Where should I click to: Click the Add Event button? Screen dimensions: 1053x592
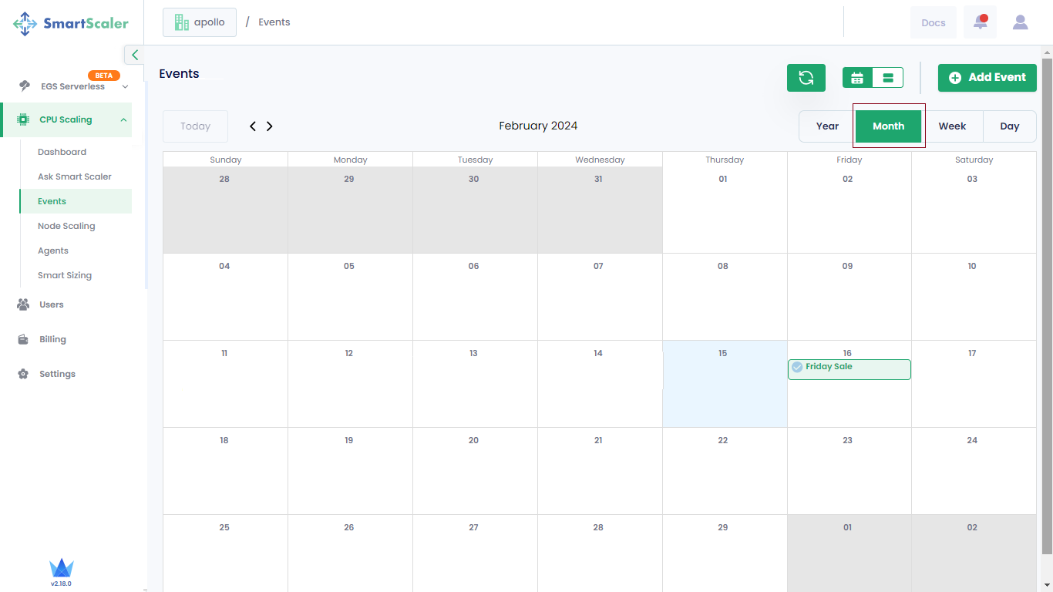(987, 78)
